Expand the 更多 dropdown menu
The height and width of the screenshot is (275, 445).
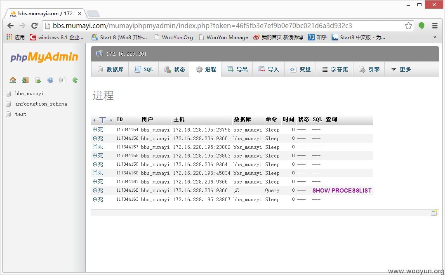click(400, 69)
